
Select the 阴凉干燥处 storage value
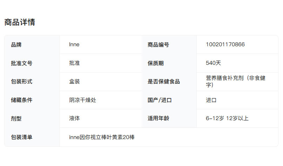tap(83, 100)
